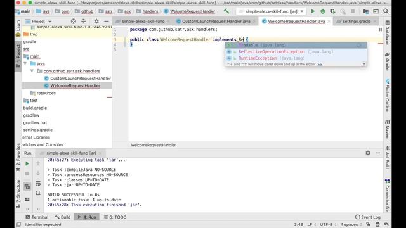
Task: Run the simple-alexa-skill-func jar configuration
Action: pyautogui.click(x=313, y=11)
